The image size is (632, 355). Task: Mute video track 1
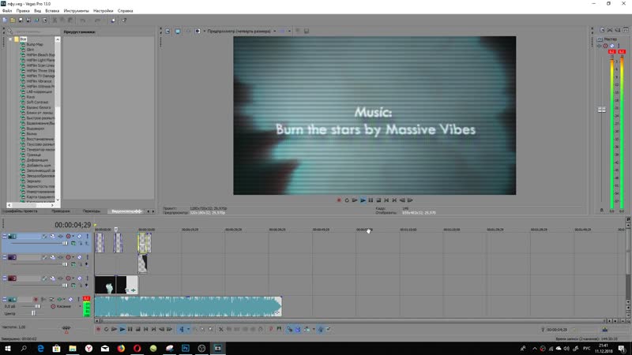click(x=80, y=236)
